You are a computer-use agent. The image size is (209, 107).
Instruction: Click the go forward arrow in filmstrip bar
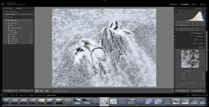[x=16, y=95]
